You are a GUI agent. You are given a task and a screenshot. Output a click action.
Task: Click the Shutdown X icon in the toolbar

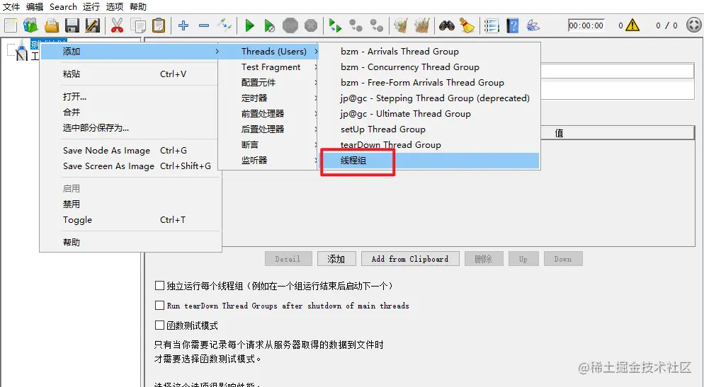[311, 25]
